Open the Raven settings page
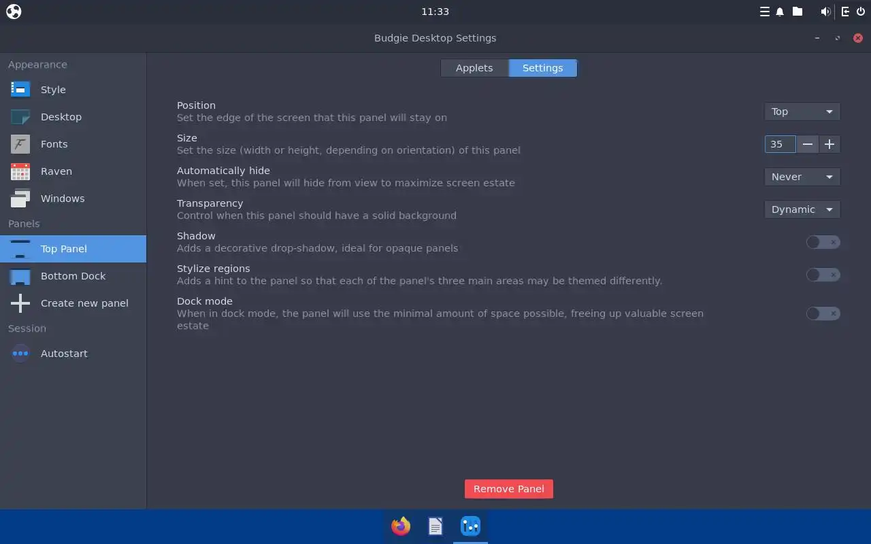Image resolution: width=871 pixels, height=544 pixels. (73, 171)
